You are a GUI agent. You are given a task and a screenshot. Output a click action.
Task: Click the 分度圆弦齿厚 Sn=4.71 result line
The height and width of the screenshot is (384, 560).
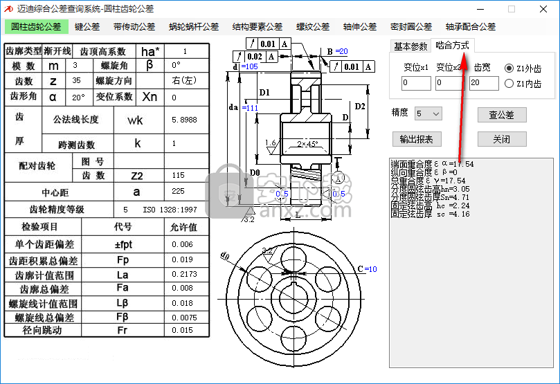coord(430,197)
